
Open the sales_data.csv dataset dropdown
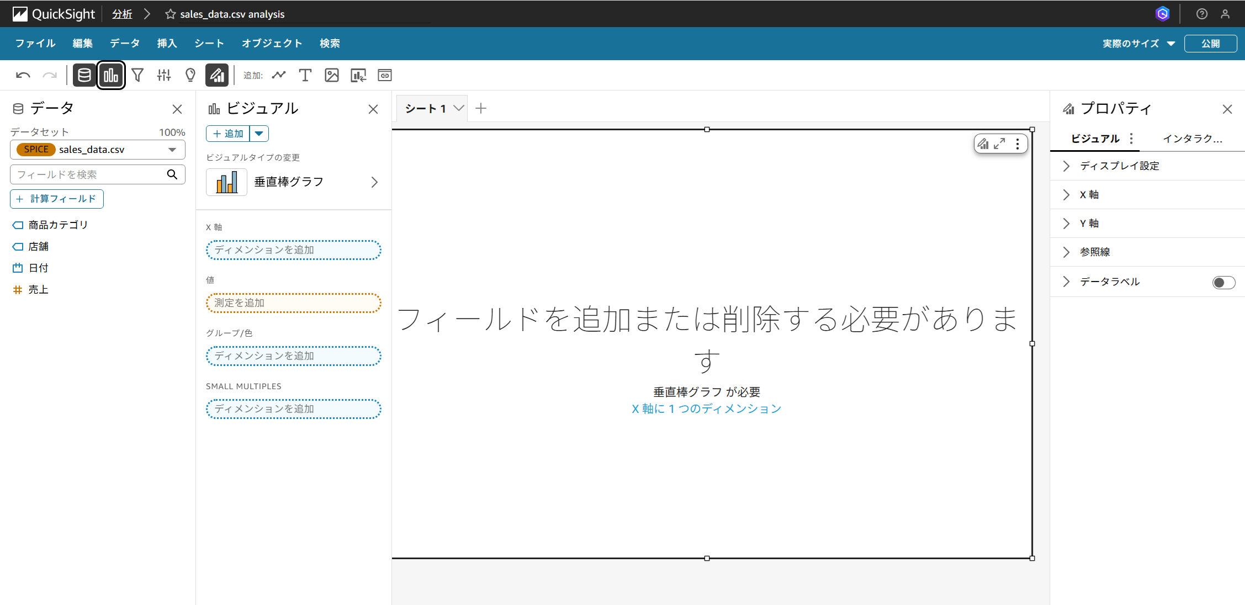[x=98, y=150]
